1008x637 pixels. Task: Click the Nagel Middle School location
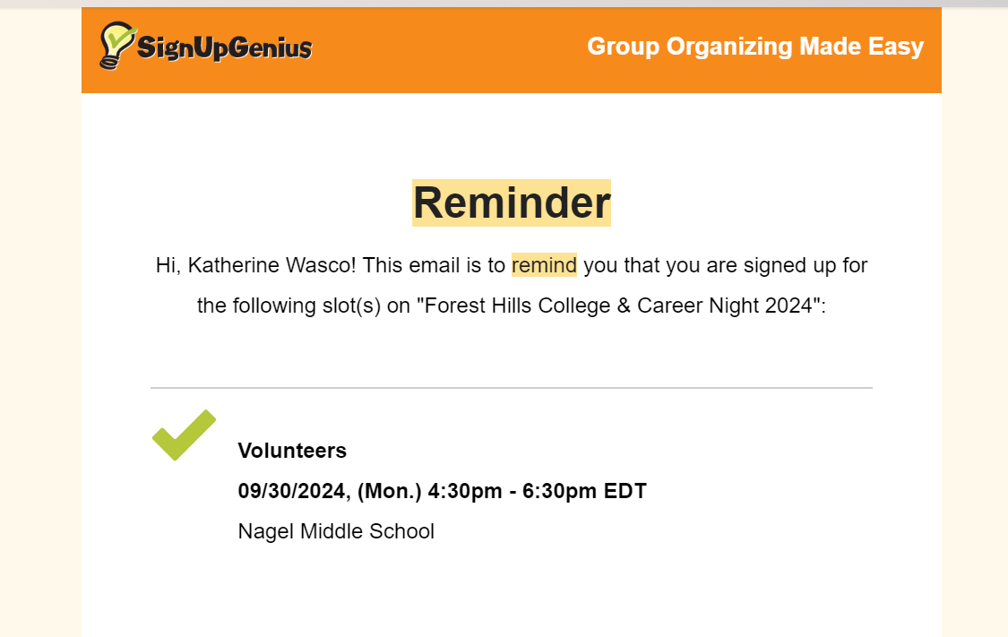(336, 531)
